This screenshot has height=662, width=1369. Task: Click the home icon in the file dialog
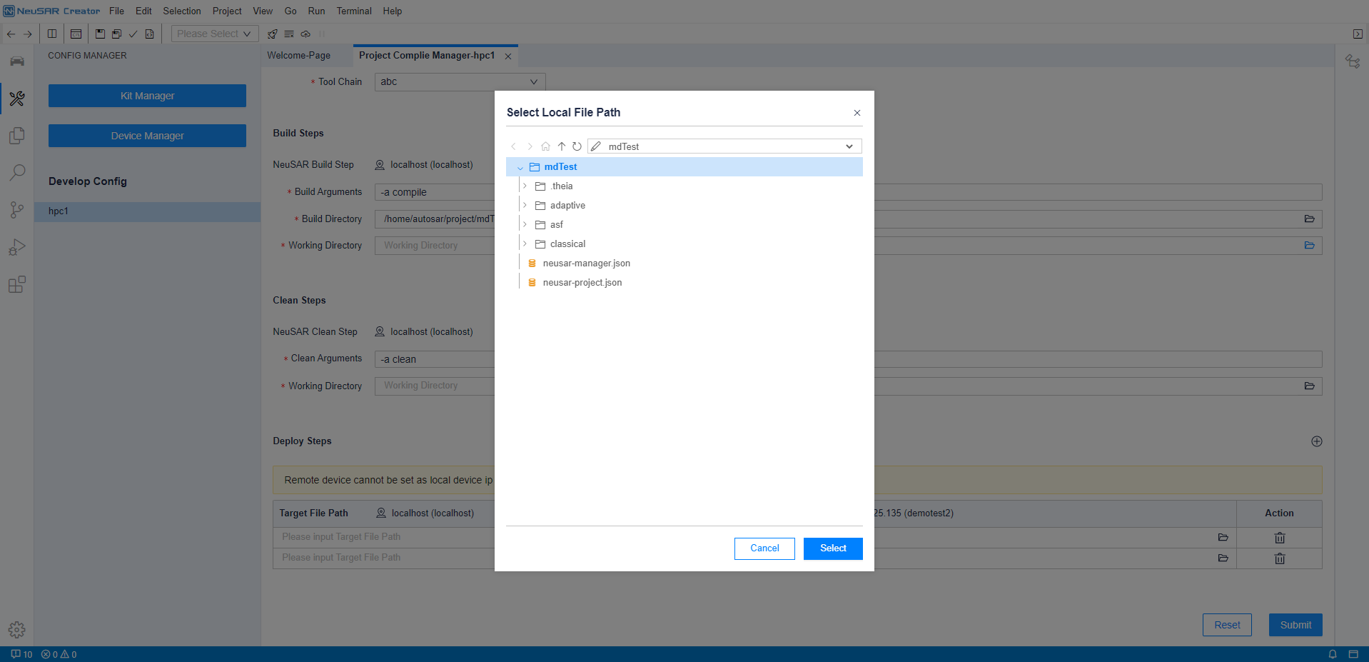[x=545, y=146]
